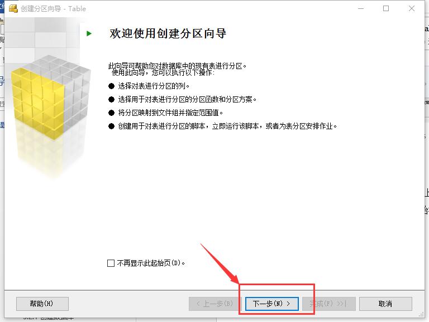Screen dimensions: 429x322
Task: Minimize the 创建分区向导 window
Action: (361, 8)
